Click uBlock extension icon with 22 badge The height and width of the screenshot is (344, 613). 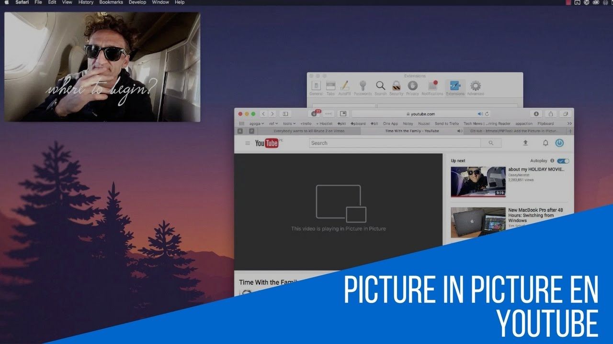(315, 114)
